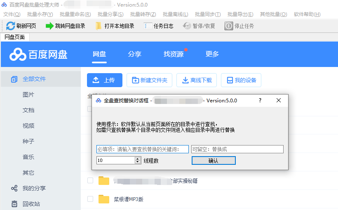Click the 暂停/恢复 pause/resume icon
Screen dimensions: 338x210
tap(187, 26)
